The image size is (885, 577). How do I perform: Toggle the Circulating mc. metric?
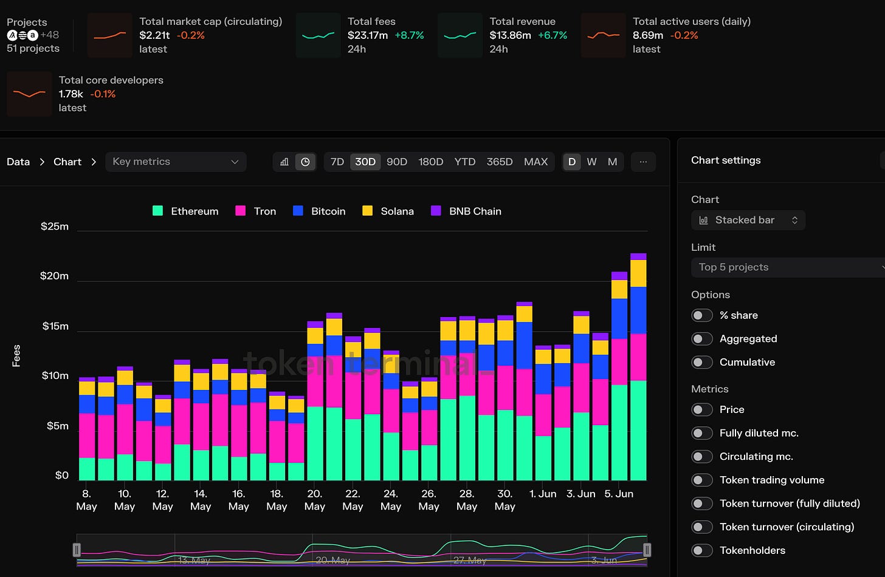(701, 457)
